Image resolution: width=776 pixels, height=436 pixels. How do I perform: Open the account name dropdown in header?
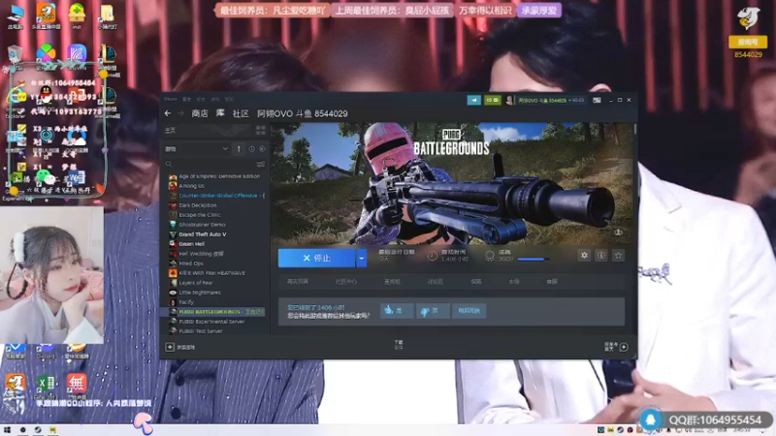pos(552,101)
